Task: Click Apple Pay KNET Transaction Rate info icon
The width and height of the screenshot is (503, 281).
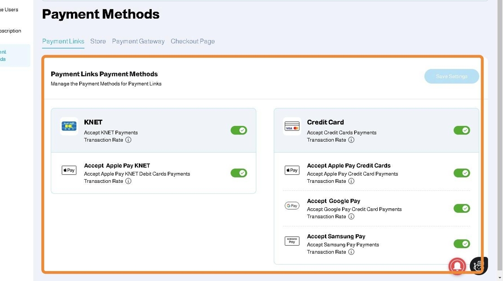Action: click(x=128, y=181)
